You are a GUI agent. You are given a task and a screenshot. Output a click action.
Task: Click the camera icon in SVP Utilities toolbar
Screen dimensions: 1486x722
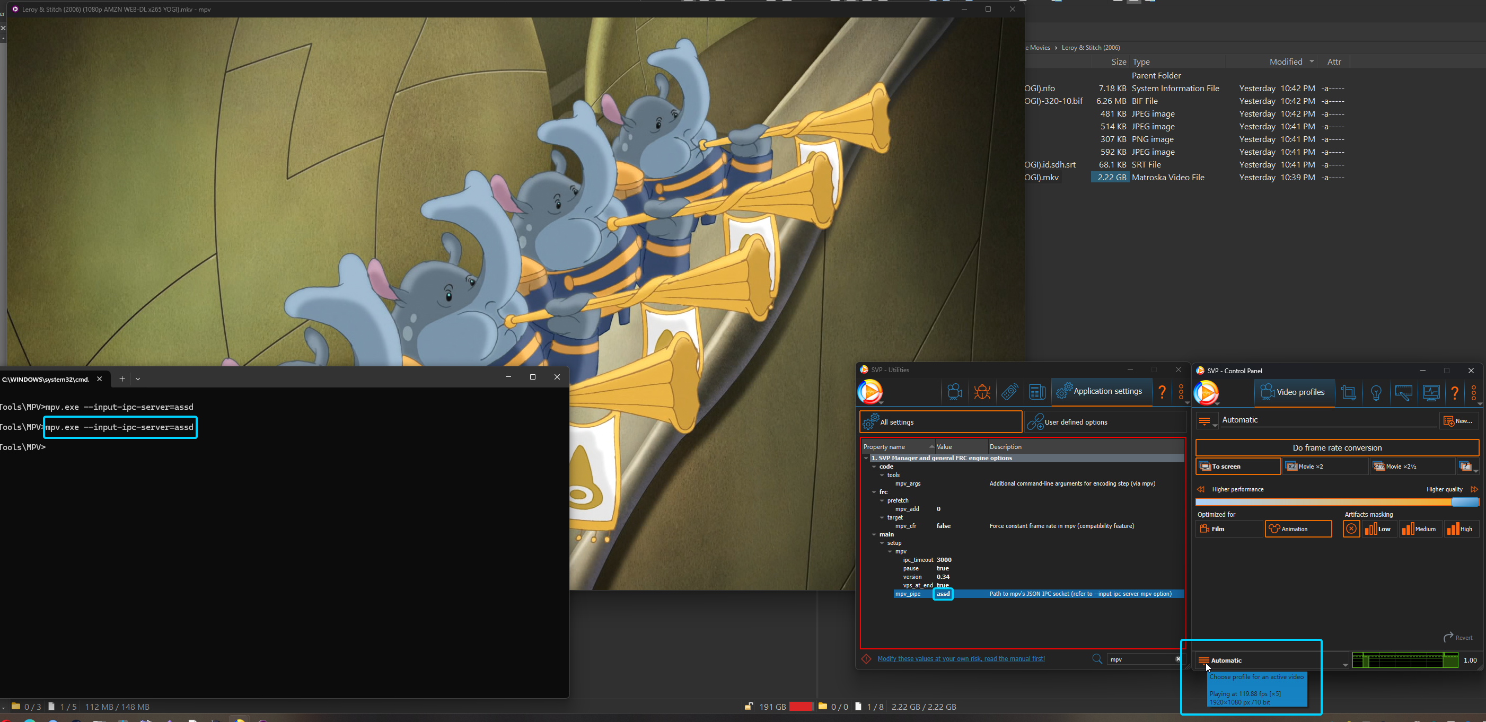click(954, 392)
